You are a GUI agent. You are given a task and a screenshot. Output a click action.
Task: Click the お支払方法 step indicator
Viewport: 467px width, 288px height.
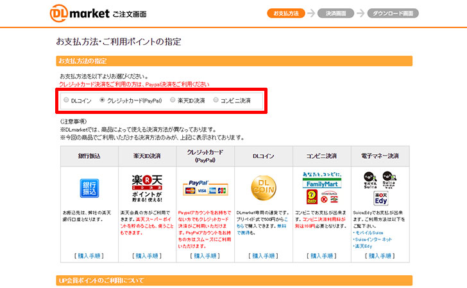click(x=286, y=13)
